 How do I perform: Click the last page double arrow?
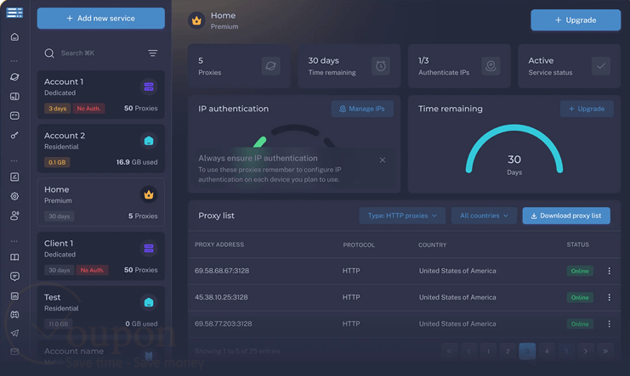[x=605, y=351]
